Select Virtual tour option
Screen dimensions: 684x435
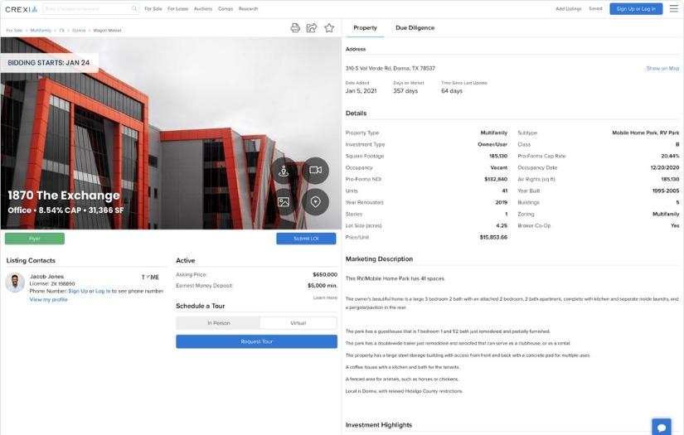(x=298, y=323)
